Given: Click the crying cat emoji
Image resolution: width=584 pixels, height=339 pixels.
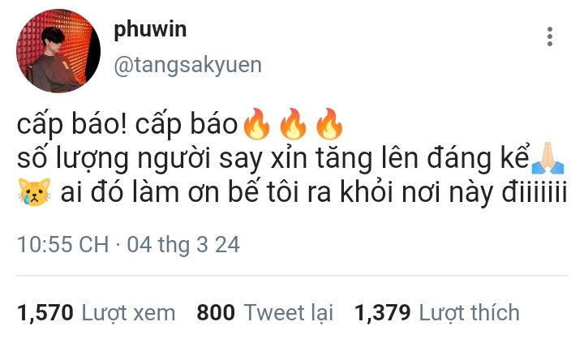Looking at the screenshot, I should (x=34, y=192).
